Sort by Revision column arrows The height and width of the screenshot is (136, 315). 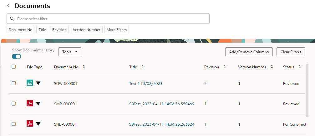[x=225, y=67]
